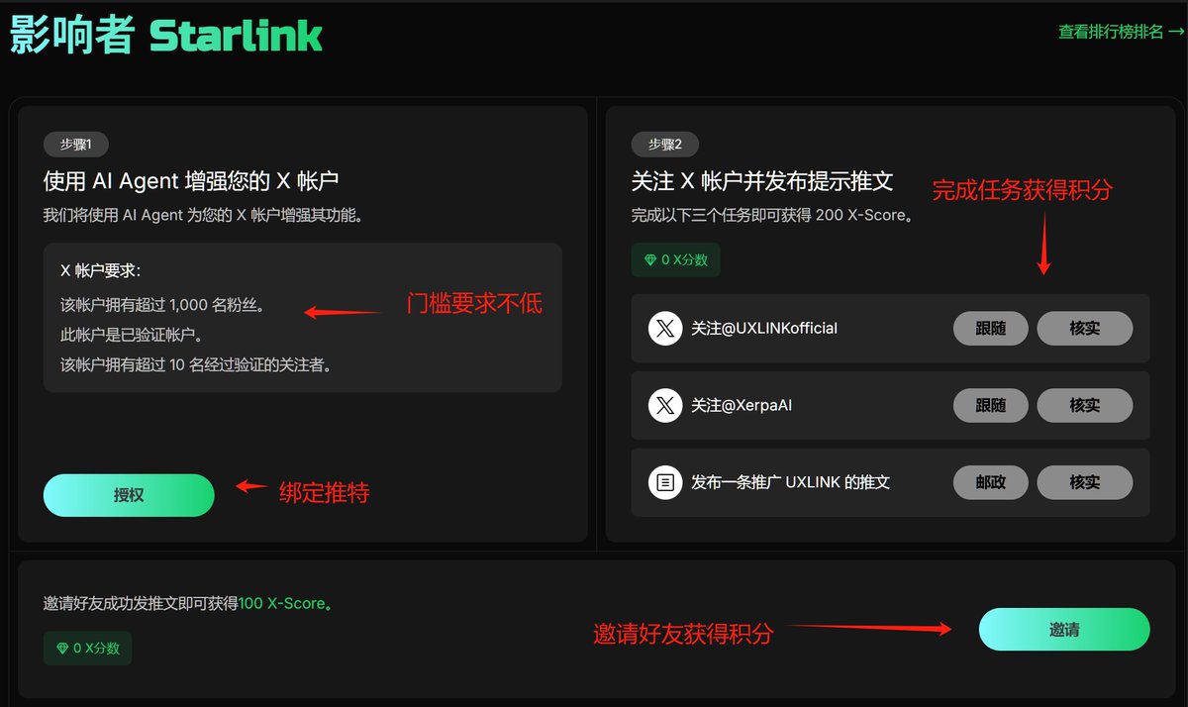The image size is (1188, 707).
Task: Click the X logo beside 关注@XerpaAI
Action: [x=665, y=405]
